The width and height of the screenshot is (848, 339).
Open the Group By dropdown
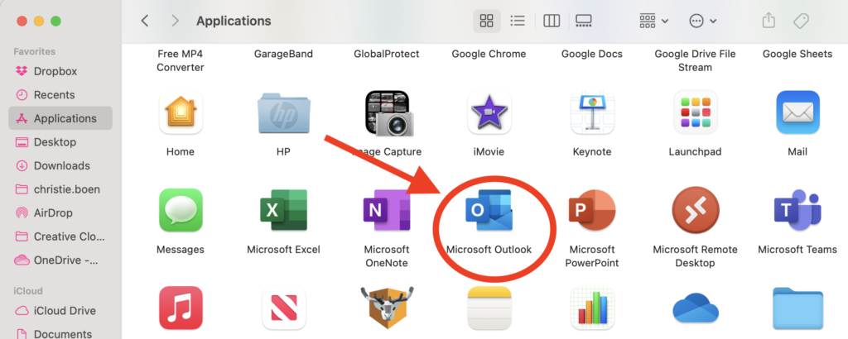(x=654, y=21)
